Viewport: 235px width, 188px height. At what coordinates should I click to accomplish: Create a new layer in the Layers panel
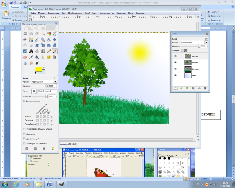pyautogui.click(x=175, y=88)
